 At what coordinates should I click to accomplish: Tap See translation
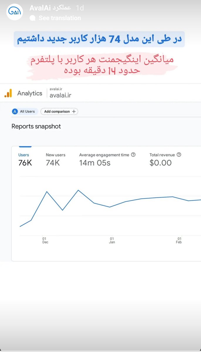click(x=60, y=18)
